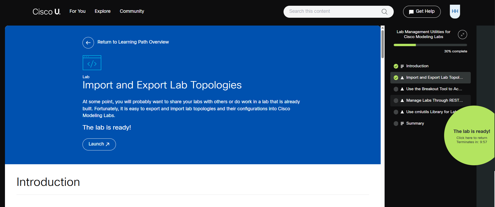Click the green check beside Introduction

click(396, 66)
